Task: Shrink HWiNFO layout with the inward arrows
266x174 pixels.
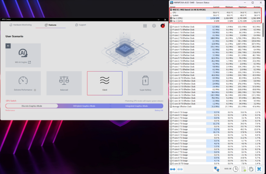Action: tap(180, 169)
